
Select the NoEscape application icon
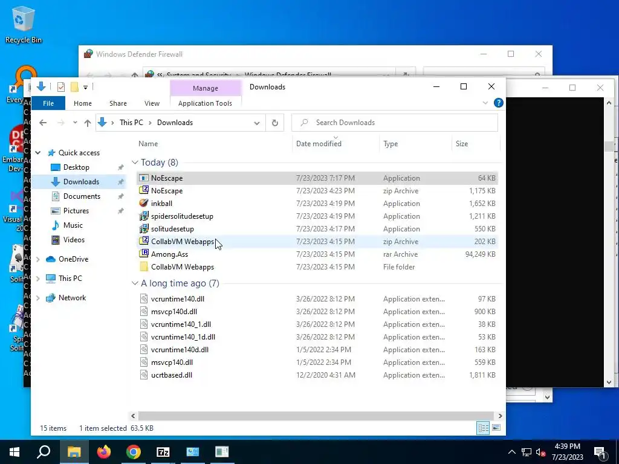[x=144, y=178]
